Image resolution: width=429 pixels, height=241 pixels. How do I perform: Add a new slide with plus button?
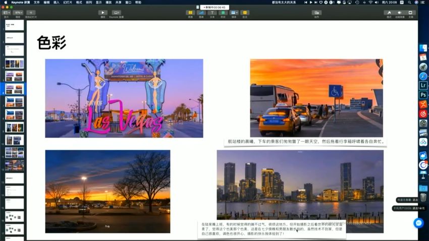click(31, 13)
